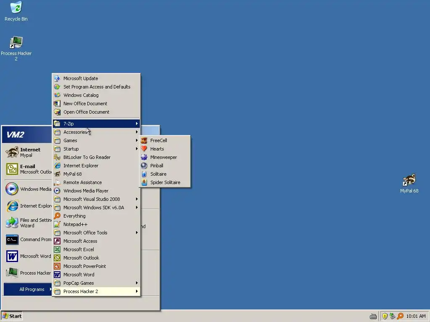This screenshot has height=322, width=430.
Task: Click the Microsoft Update icon entry
Action: pos(96,78)
